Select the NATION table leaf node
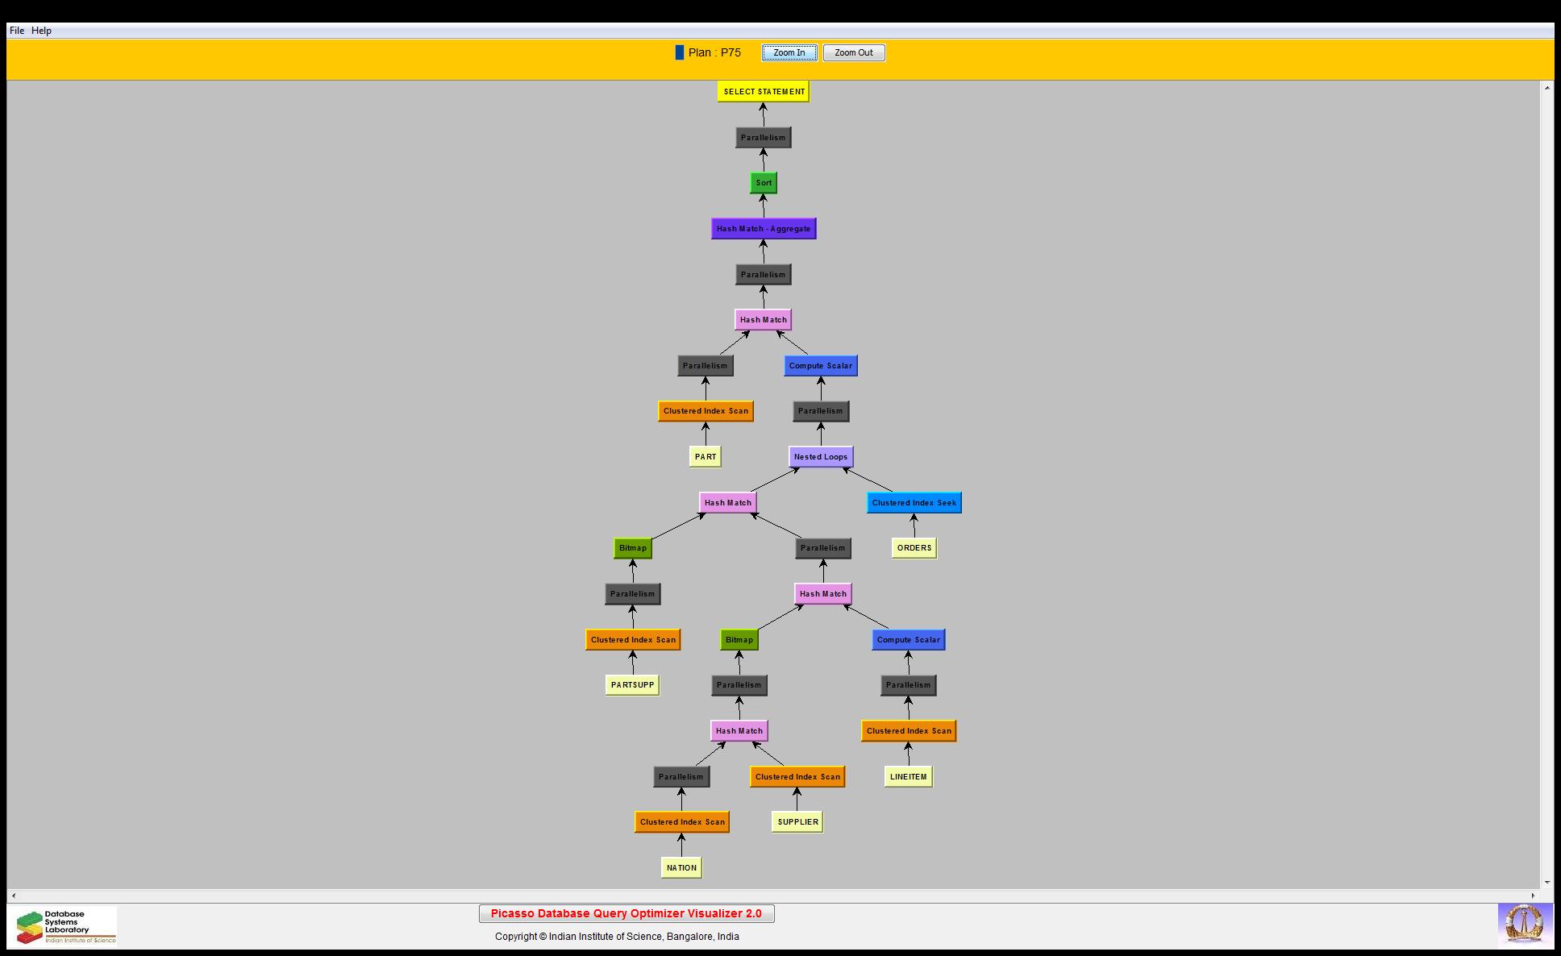 [681, 868]
